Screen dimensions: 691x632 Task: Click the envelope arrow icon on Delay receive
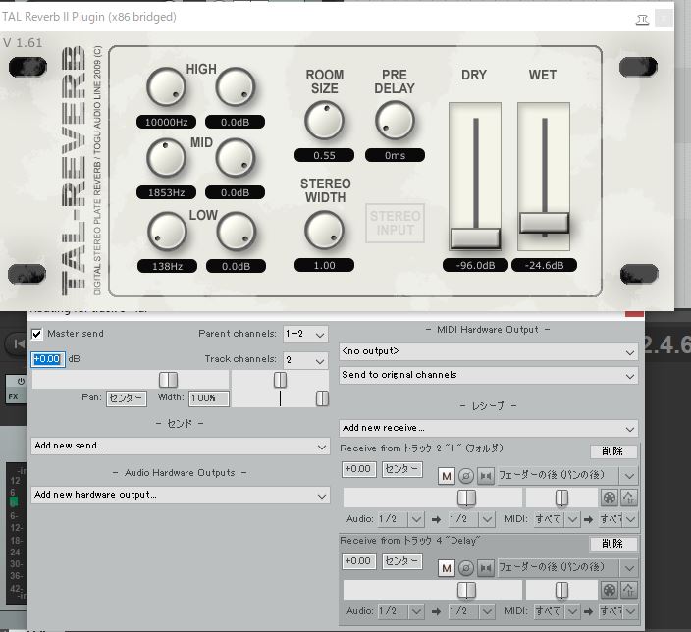pos(628,591)
